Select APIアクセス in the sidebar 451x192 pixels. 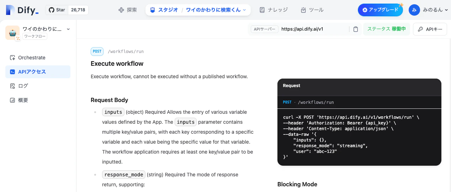click(38, 72)
